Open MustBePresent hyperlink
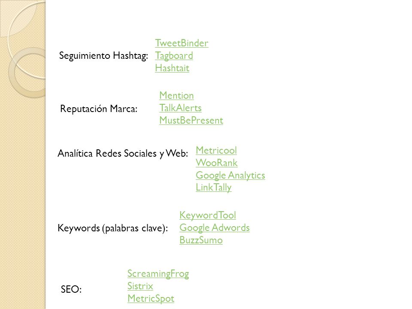412x309 pixels. pos(191,120)
